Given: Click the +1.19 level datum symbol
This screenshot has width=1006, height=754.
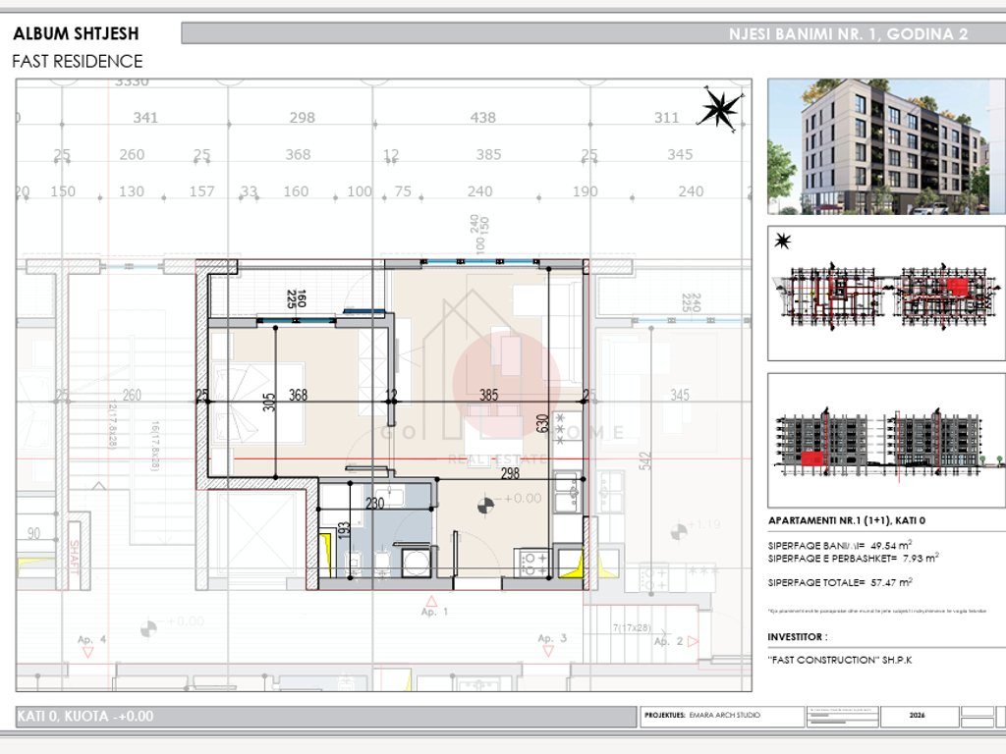Looking at the screenshot, I should click(678, 531).
